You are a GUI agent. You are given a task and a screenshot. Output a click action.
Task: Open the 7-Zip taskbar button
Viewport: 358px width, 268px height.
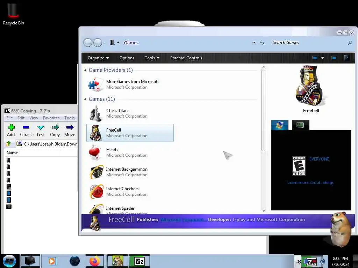pyautogui.click(x=139, y=261)
